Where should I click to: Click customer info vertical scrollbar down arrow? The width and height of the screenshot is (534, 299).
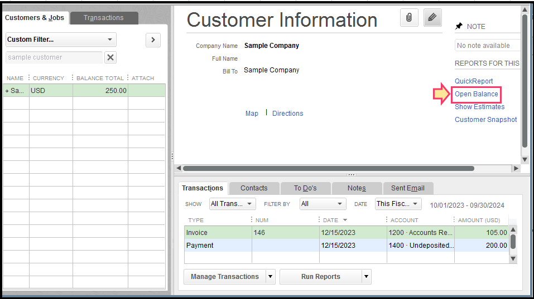tap(525, 160)
